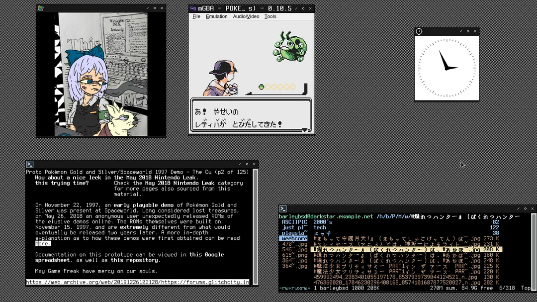The width and height of the screenshot is (537, 302).
Task: Click the flag icon on image viewer window
Action: (41, 8)
